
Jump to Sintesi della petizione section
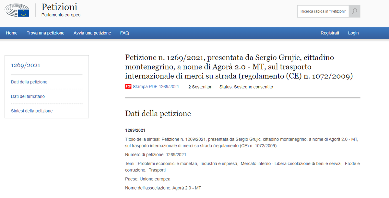point(32,111)
